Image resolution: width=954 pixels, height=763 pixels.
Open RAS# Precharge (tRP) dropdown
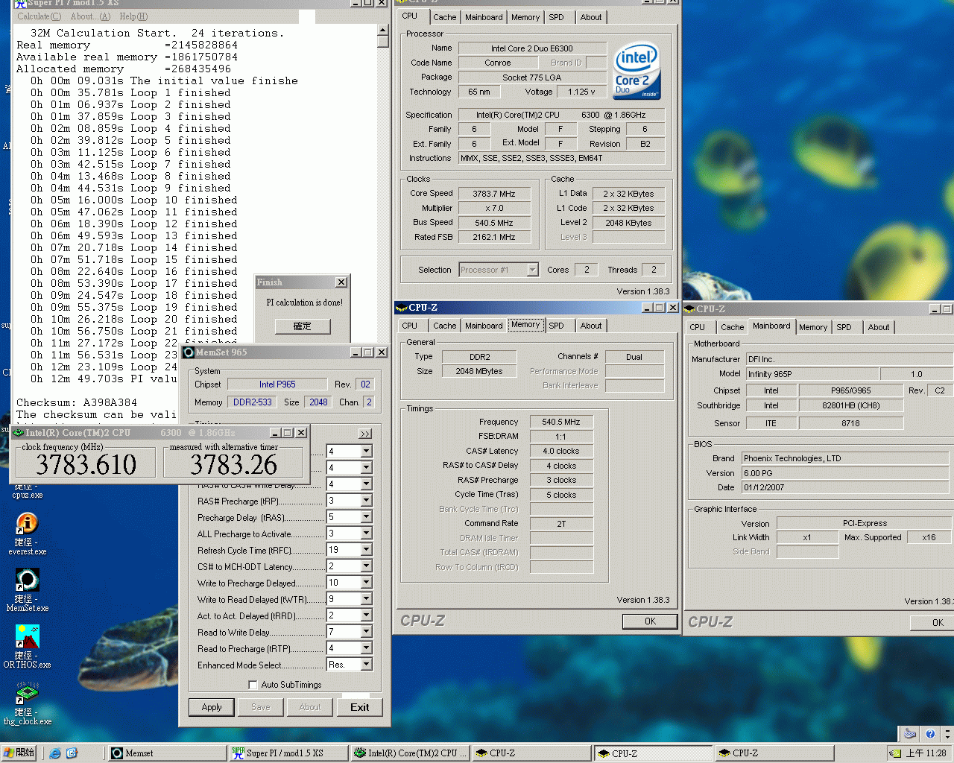click(x=366, y=501)
